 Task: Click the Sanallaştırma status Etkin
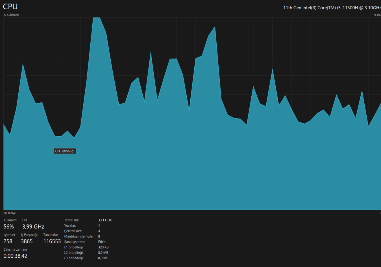(102, 242)
